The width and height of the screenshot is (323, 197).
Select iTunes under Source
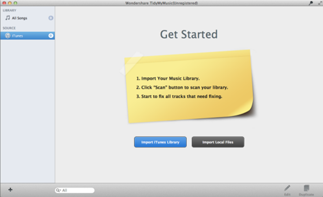(28, 36)
